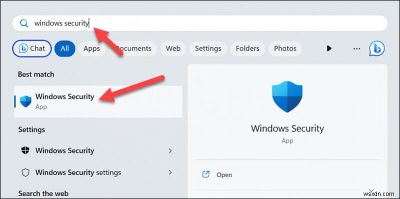Click the Open external-link icon
The height and width of the screenshot is (199, 400).
click(x=205, y=175)
